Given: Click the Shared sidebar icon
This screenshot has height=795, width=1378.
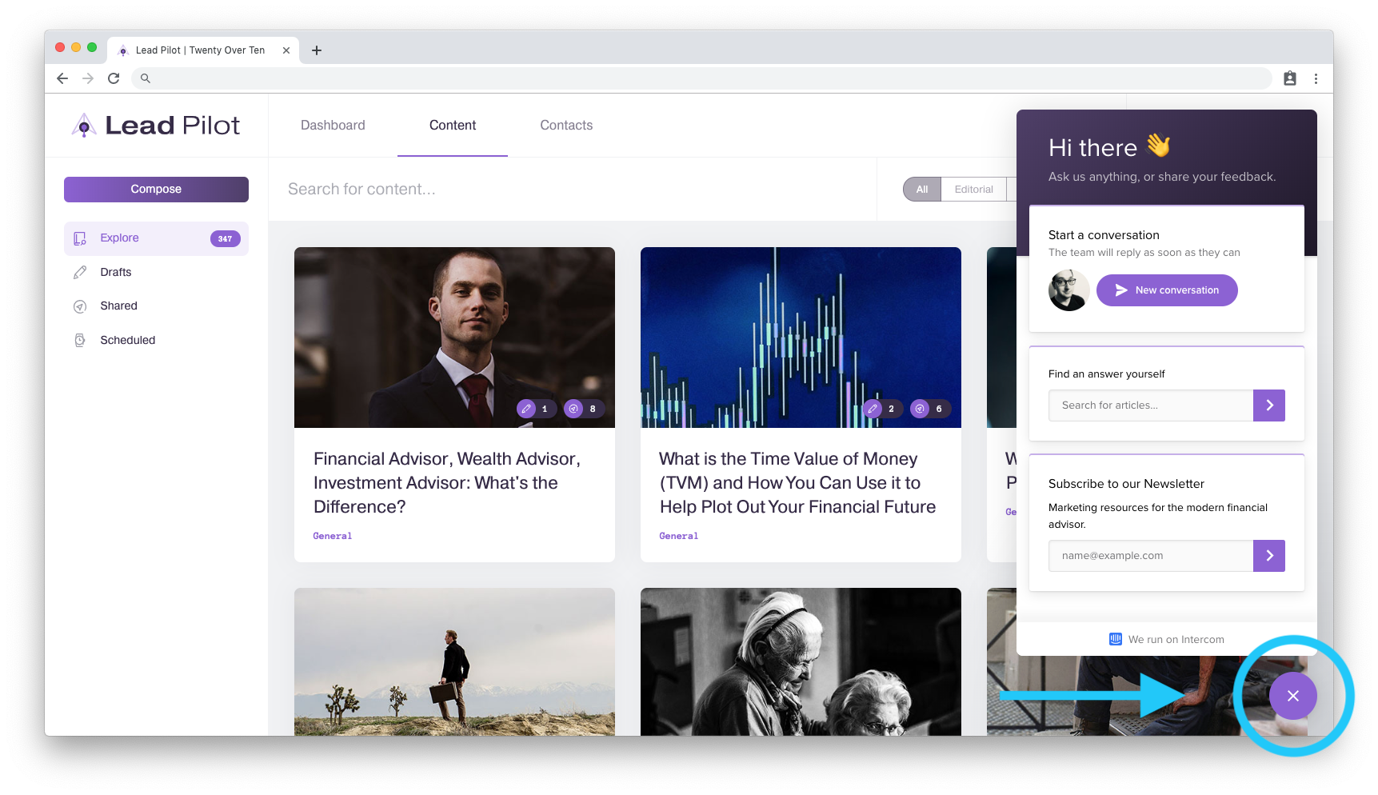Looking at the screenshot, I should point(80,306).
